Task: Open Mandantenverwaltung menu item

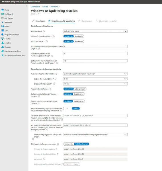Action: click(x=13, y=51)
